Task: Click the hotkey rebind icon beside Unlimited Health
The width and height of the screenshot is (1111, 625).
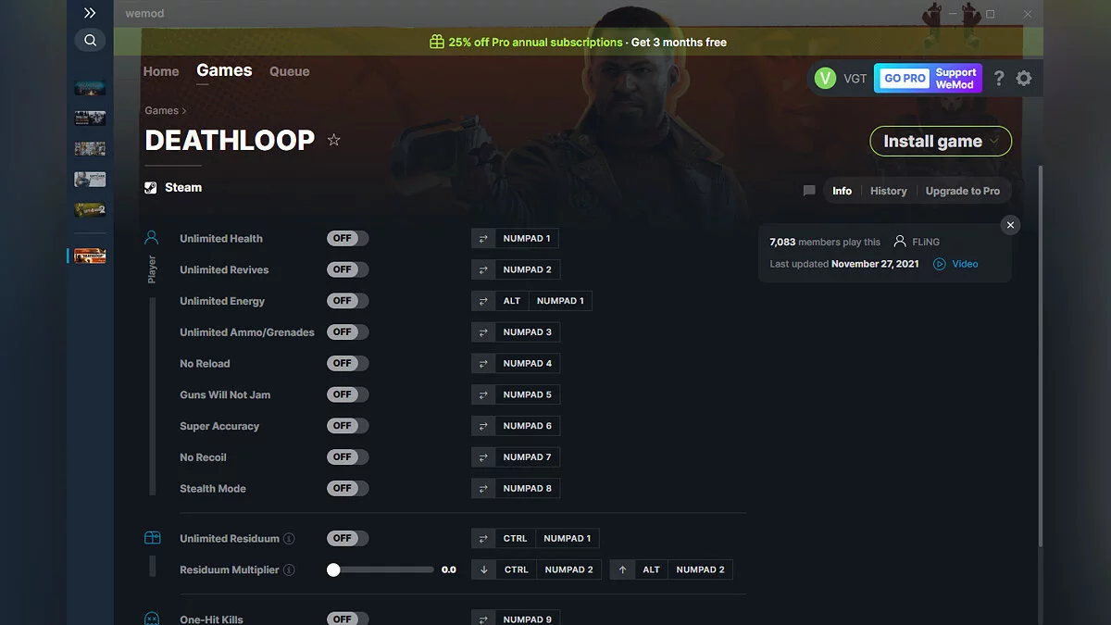Action: (482, 238)
